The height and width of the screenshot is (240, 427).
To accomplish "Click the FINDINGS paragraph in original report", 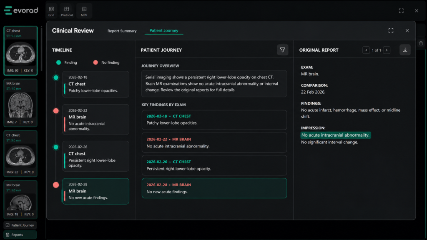I will [x=350, y=113].
